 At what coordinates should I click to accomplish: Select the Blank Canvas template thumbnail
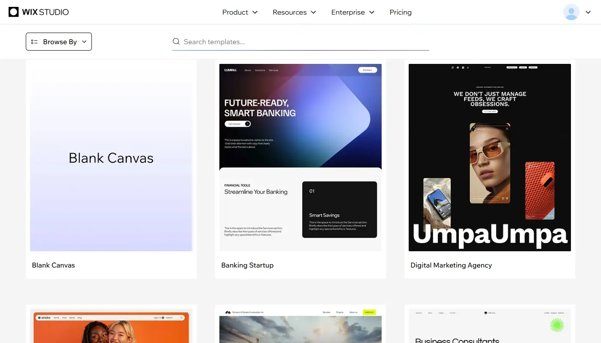click(111, 157)
